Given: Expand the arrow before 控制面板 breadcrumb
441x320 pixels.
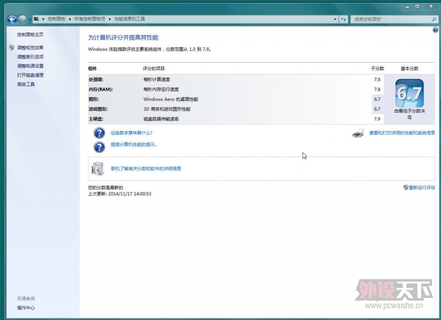Looking at the screenshot, I should point(43,19).
